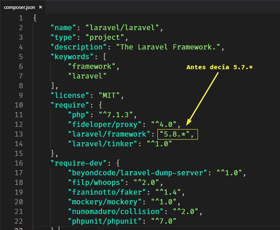Viewport: 280px width, 230px height.
Task: Click the "php" key
Action: click(79, 115)
